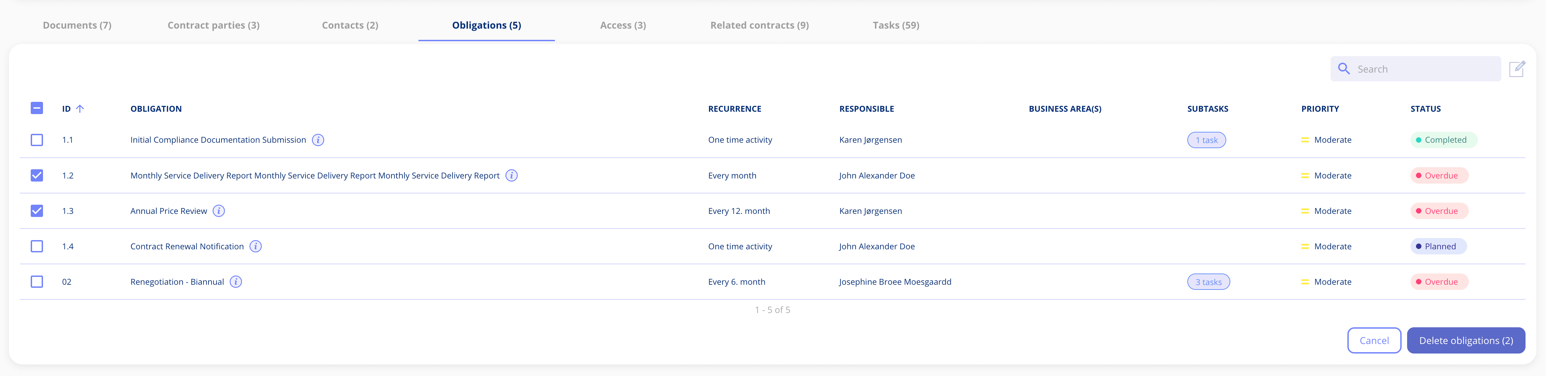Open info icon for Monthly Service Delivery Report

pyautogui.click(x=511, y=175)
